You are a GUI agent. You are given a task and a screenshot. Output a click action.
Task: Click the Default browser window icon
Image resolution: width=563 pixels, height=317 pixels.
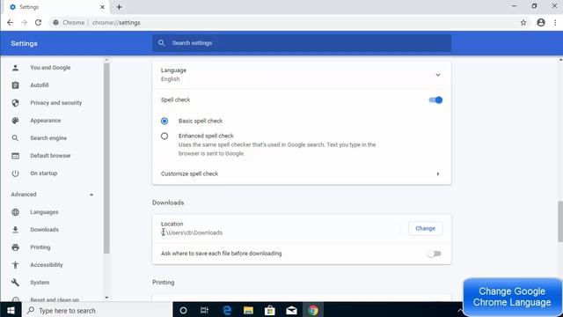tap(15, 156)
